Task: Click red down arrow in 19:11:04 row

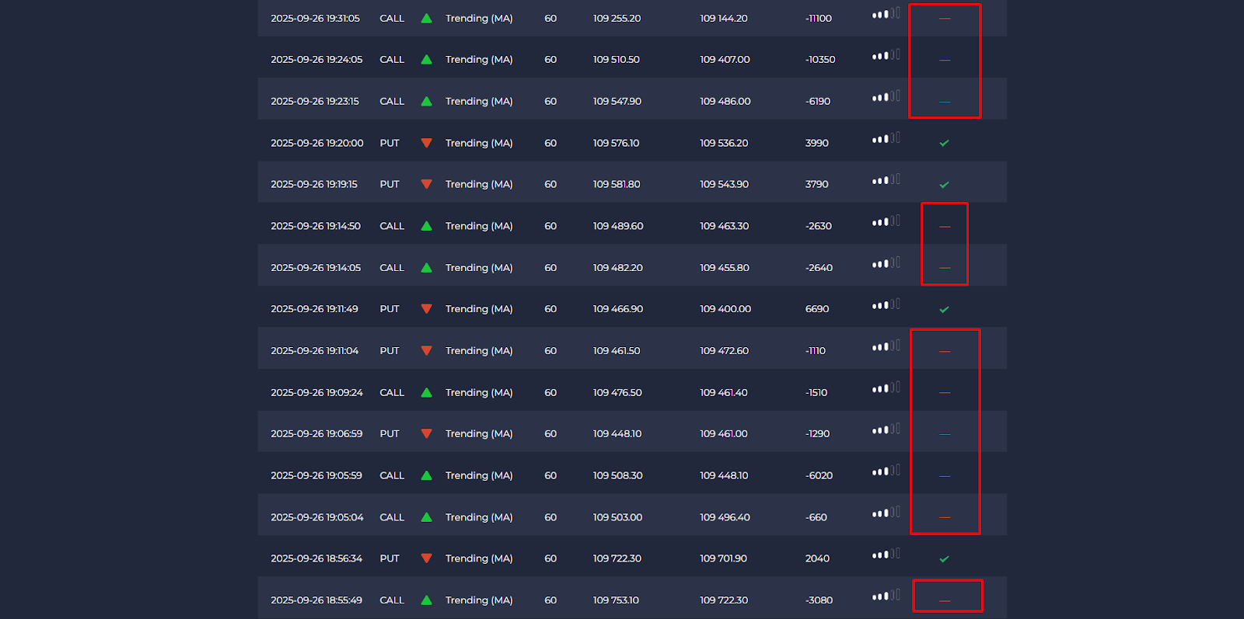Action: pos(426,351)
